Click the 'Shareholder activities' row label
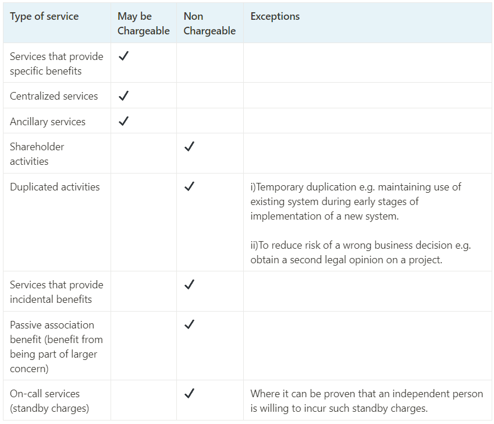The image size is (494, 424). pyautogui.click(x=37, y=154)
